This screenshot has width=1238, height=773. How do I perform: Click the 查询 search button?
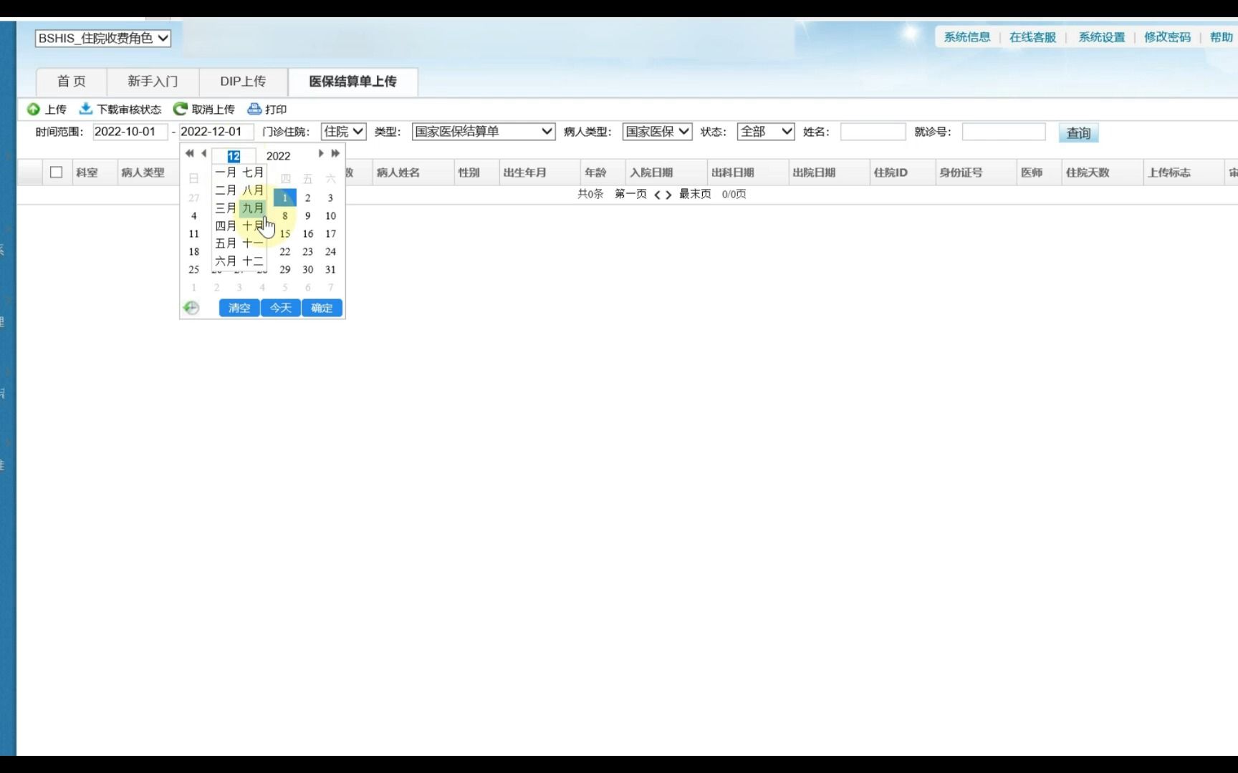pyautogui.click(x=1078, y=132)
